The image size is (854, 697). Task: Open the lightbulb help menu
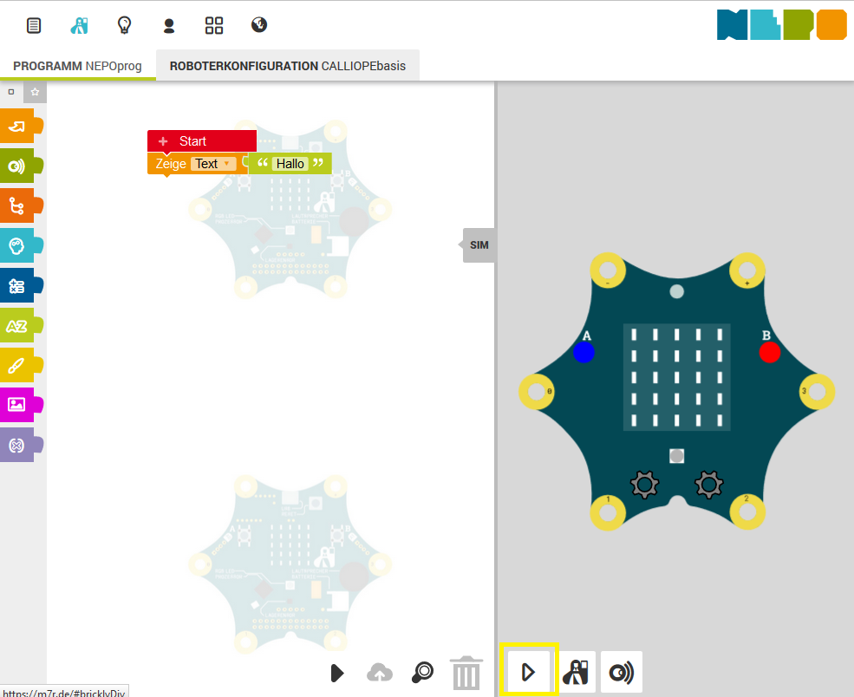click(x=124, y=25)
